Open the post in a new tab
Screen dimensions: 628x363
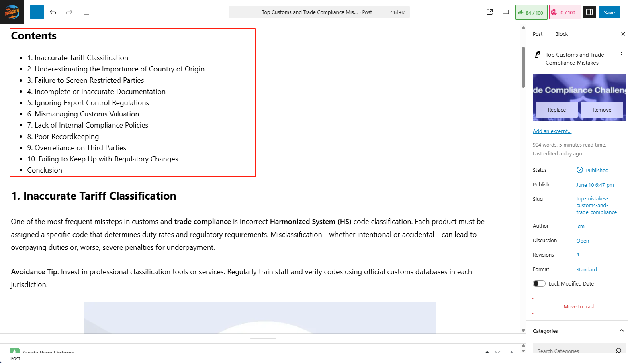point(489,12)
